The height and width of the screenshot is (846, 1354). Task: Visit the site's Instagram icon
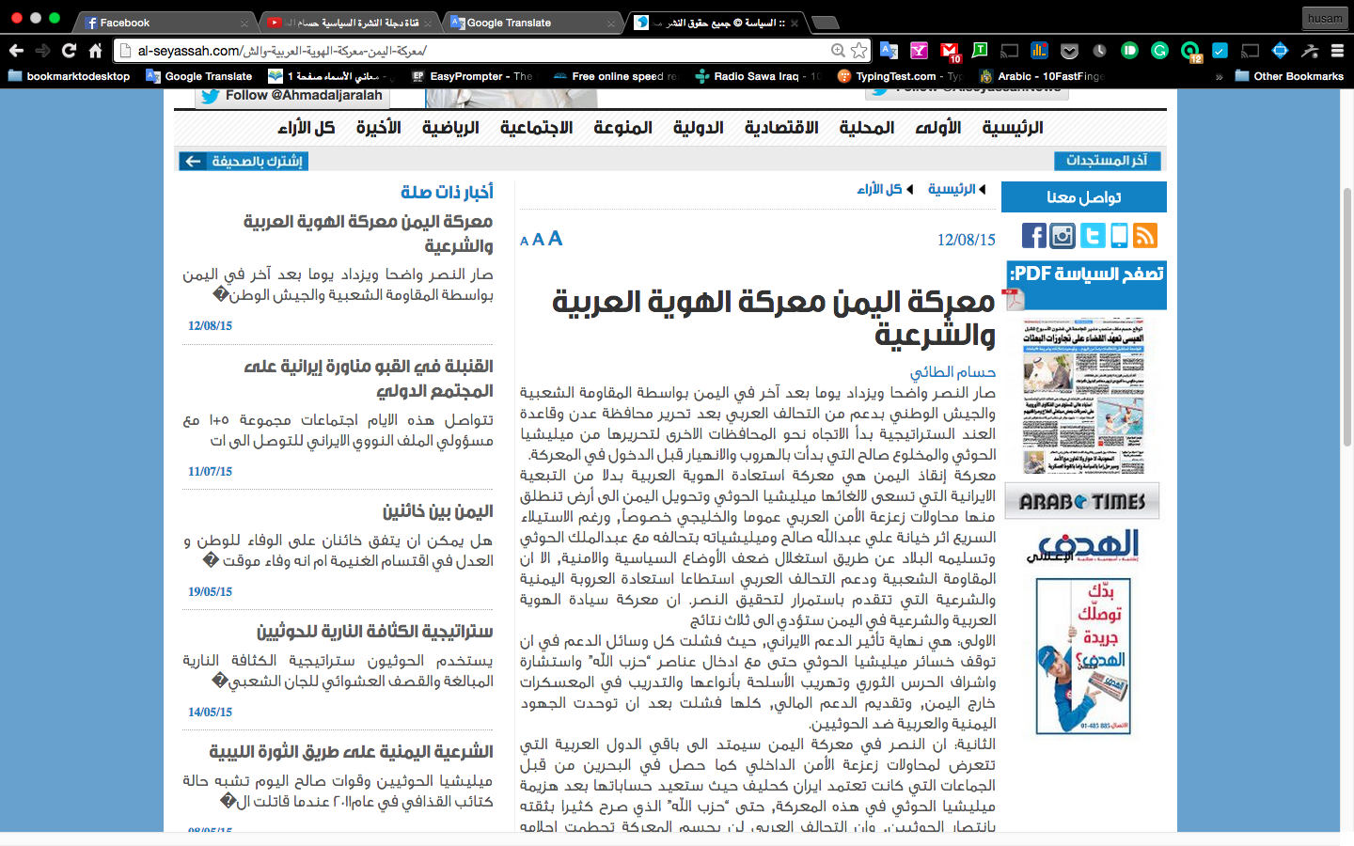[1063, 235]
